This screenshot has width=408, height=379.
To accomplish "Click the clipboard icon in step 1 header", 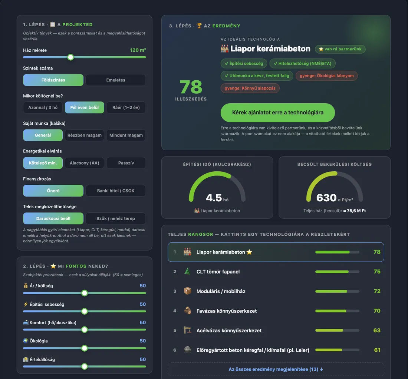I will [53, 24].
